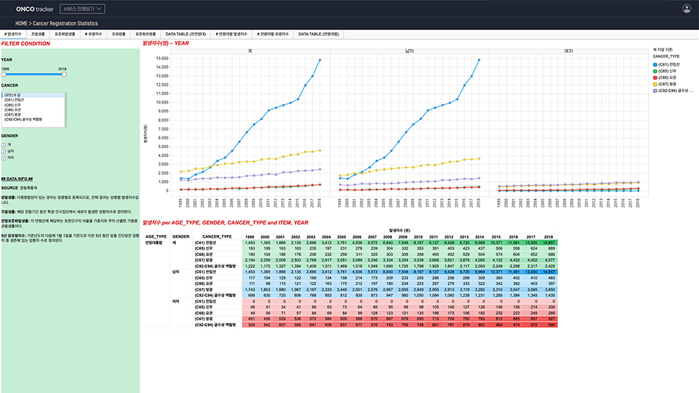Toggle the 여자 gender checkbox
The height and width of the screenshot is (393, 699).
point(3,157)
